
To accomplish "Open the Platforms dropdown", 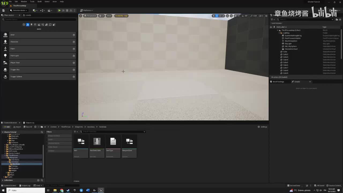I will point(86,10).
